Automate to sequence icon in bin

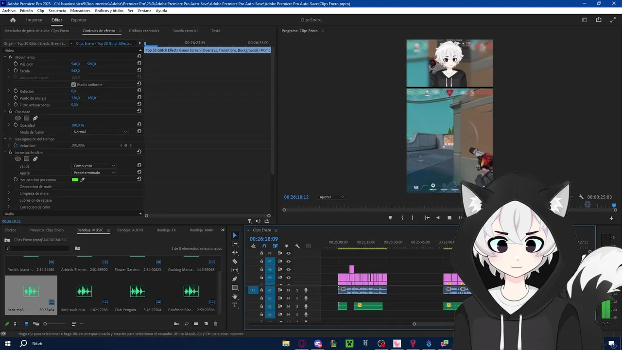(x=176, y=324)
